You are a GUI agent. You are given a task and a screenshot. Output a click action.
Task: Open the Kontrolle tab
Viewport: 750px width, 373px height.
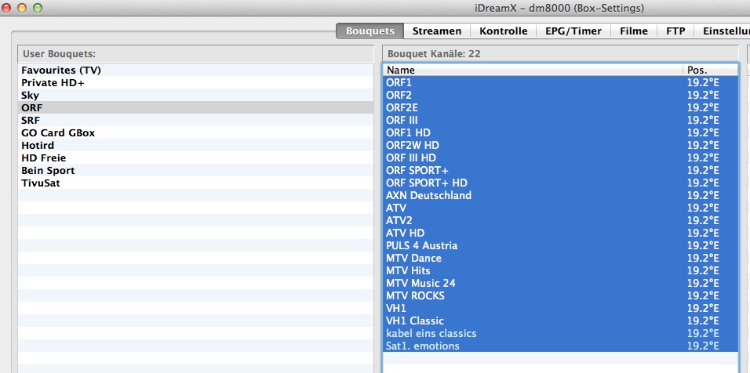(x=503, y=31)
